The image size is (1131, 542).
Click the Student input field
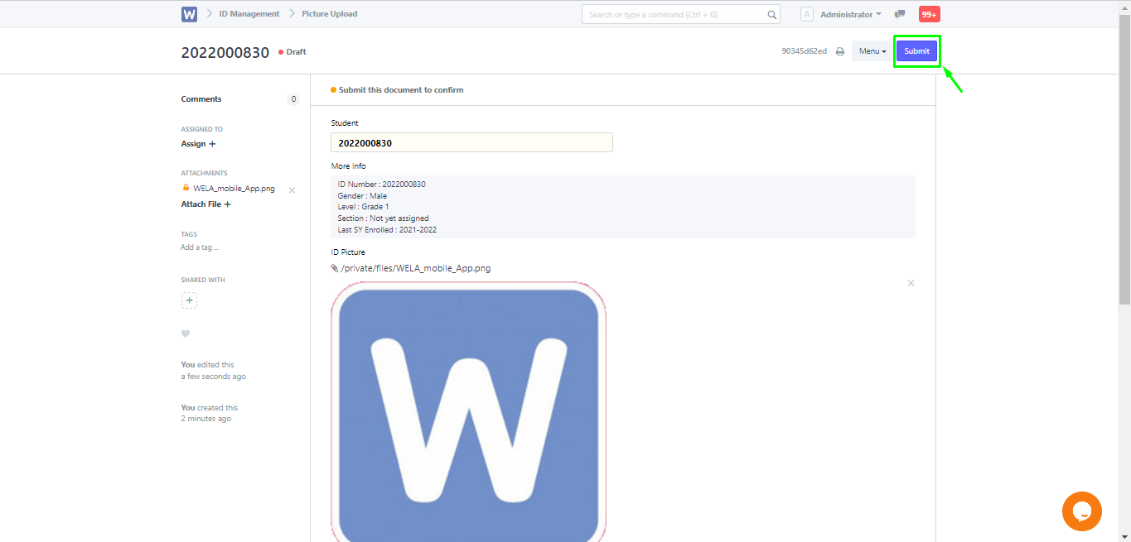(471, 142)
